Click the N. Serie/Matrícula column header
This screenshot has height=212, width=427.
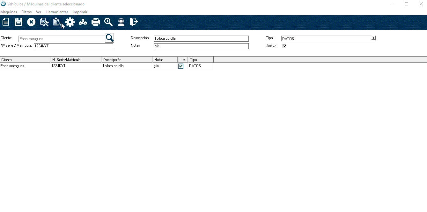tap(76, 60)
